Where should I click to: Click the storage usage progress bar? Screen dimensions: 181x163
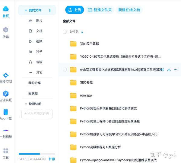click(x=37, y=154)
